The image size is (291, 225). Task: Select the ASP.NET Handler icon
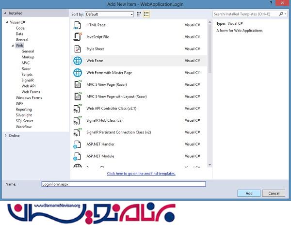77,144
